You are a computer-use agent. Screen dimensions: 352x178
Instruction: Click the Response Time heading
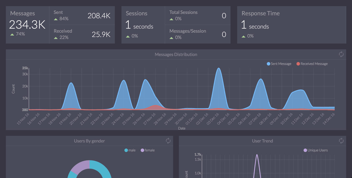pos(261,13)
